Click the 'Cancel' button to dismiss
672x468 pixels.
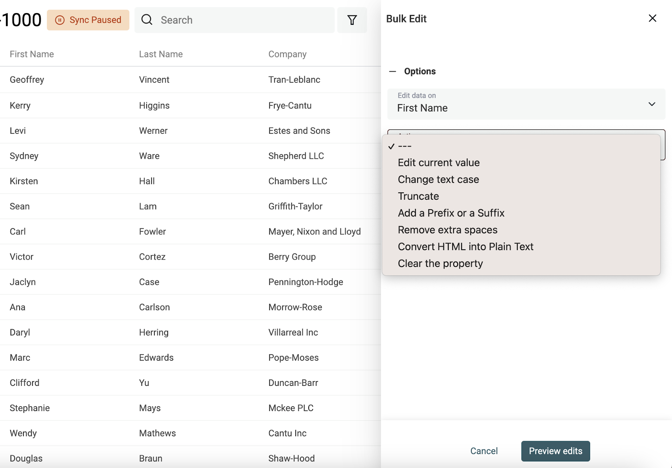pos(484,451)
